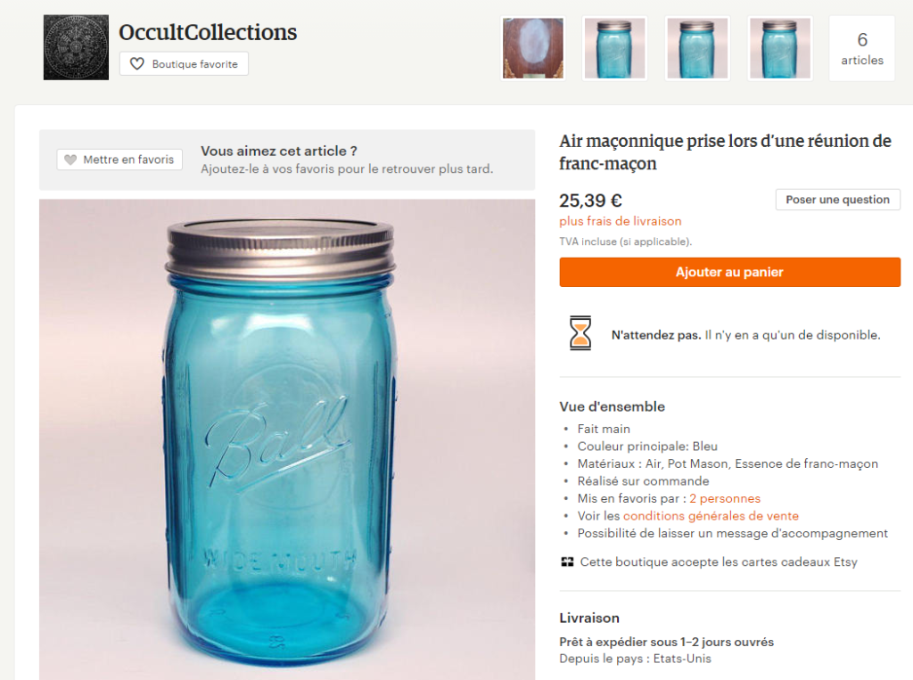Toggle Boutique favorite for this shop
913x680 pixels.
coord(184,64)
